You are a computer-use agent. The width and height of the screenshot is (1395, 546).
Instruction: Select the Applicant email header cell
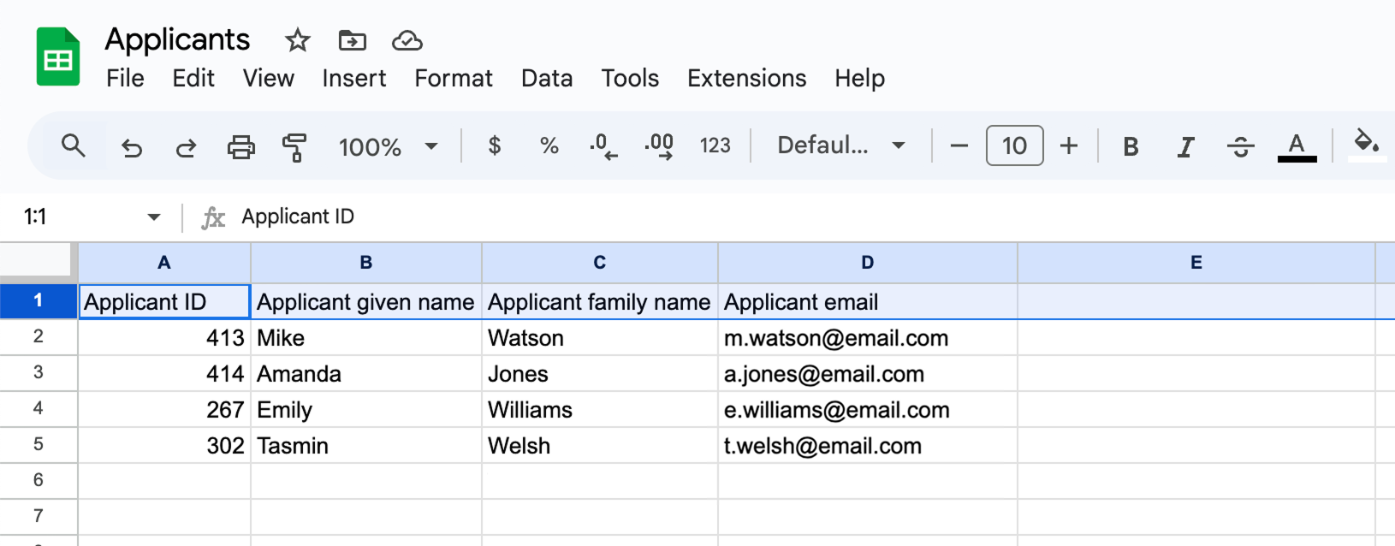[868, 301]
